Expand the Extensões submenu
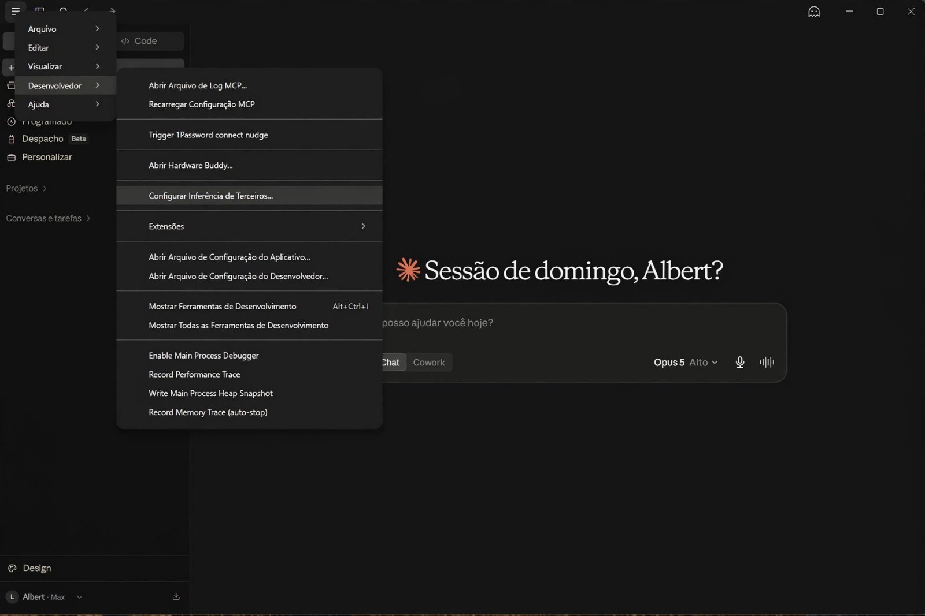 pyautogui.click(x=249, y=226)
